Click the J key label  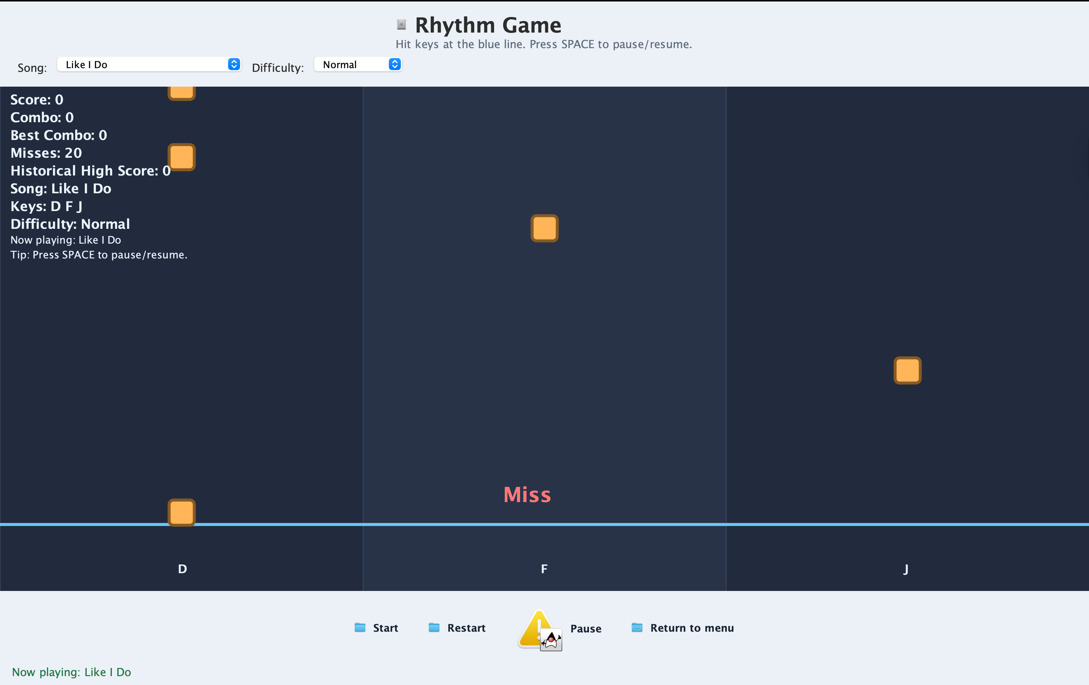tap(906, 569)
